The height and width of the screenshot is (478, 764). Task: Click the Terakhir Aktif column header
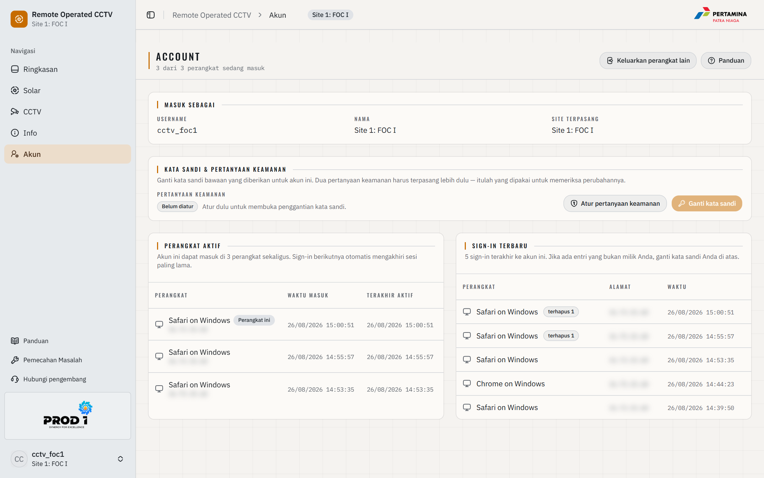tap(390, 295)
